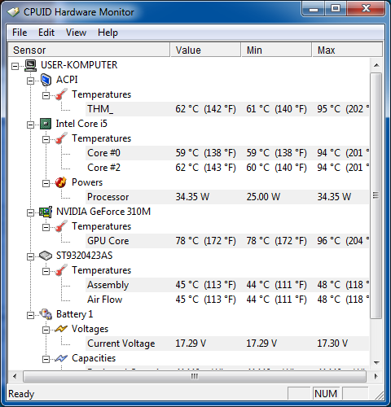Click the USER-KOMPUTER computer icon
This screenshot has width=391, height=407.
pos(31,65)
